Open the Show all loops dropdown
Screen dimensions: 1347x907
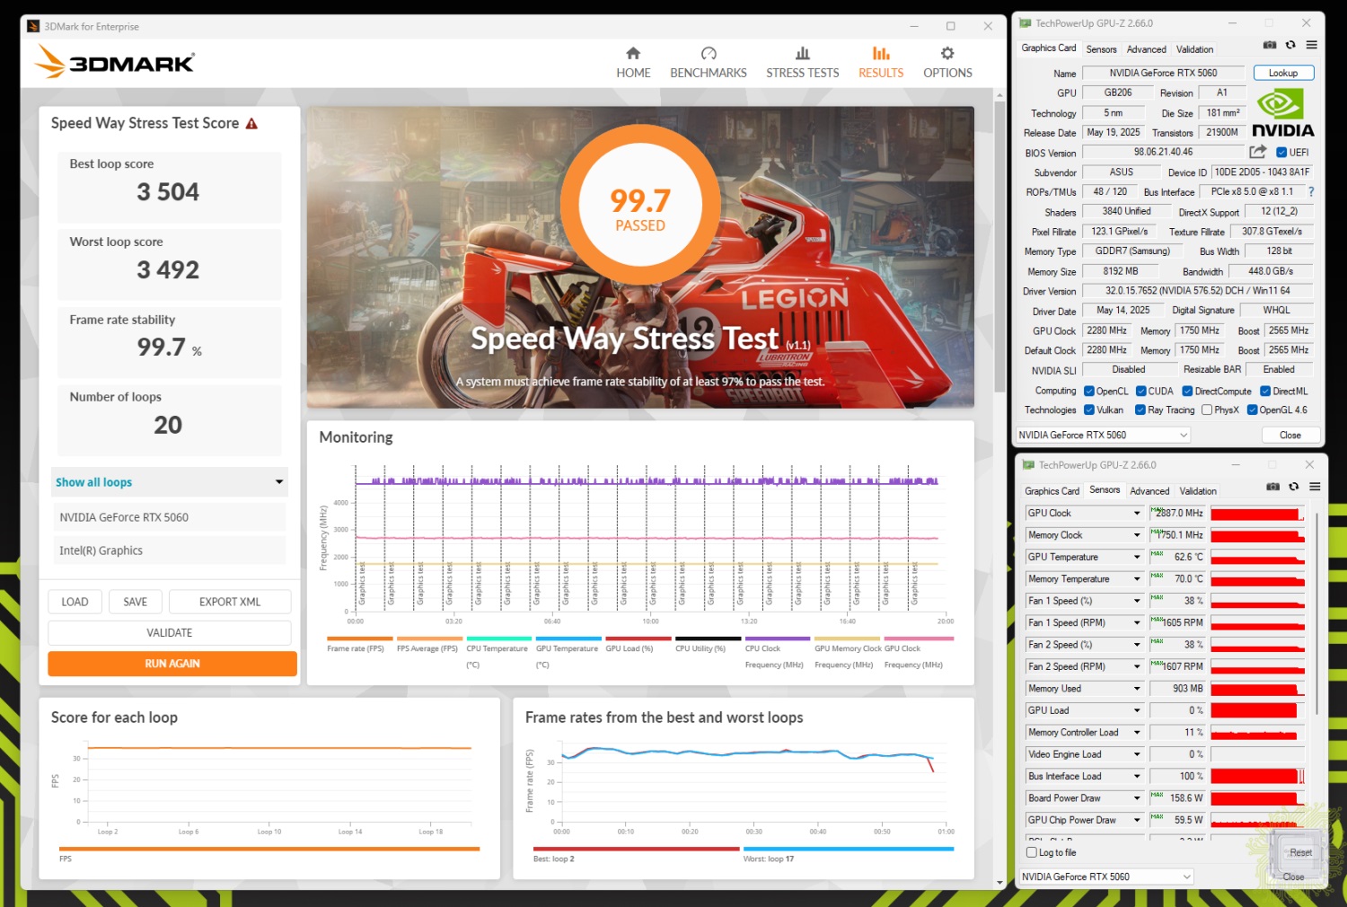pos(170,482)
